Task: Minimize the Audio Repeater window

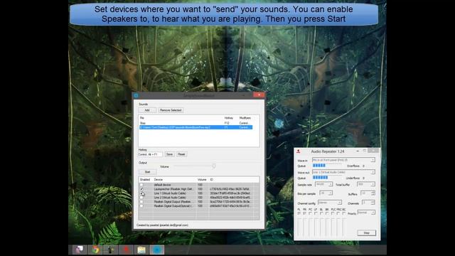Action: pyautogui.click(x=358, y=151)
